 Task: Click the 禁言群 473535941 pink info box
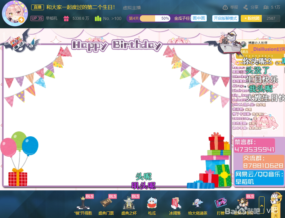tap(254, 146)
